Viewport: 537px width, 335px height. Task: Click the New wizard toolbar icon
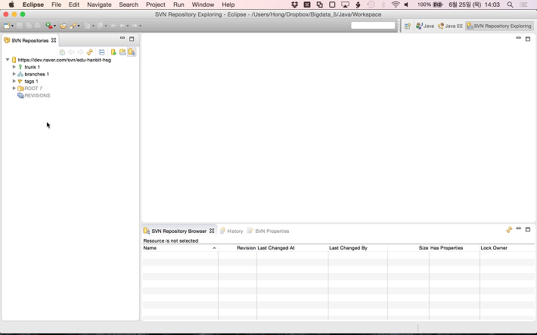coord(7,26)
